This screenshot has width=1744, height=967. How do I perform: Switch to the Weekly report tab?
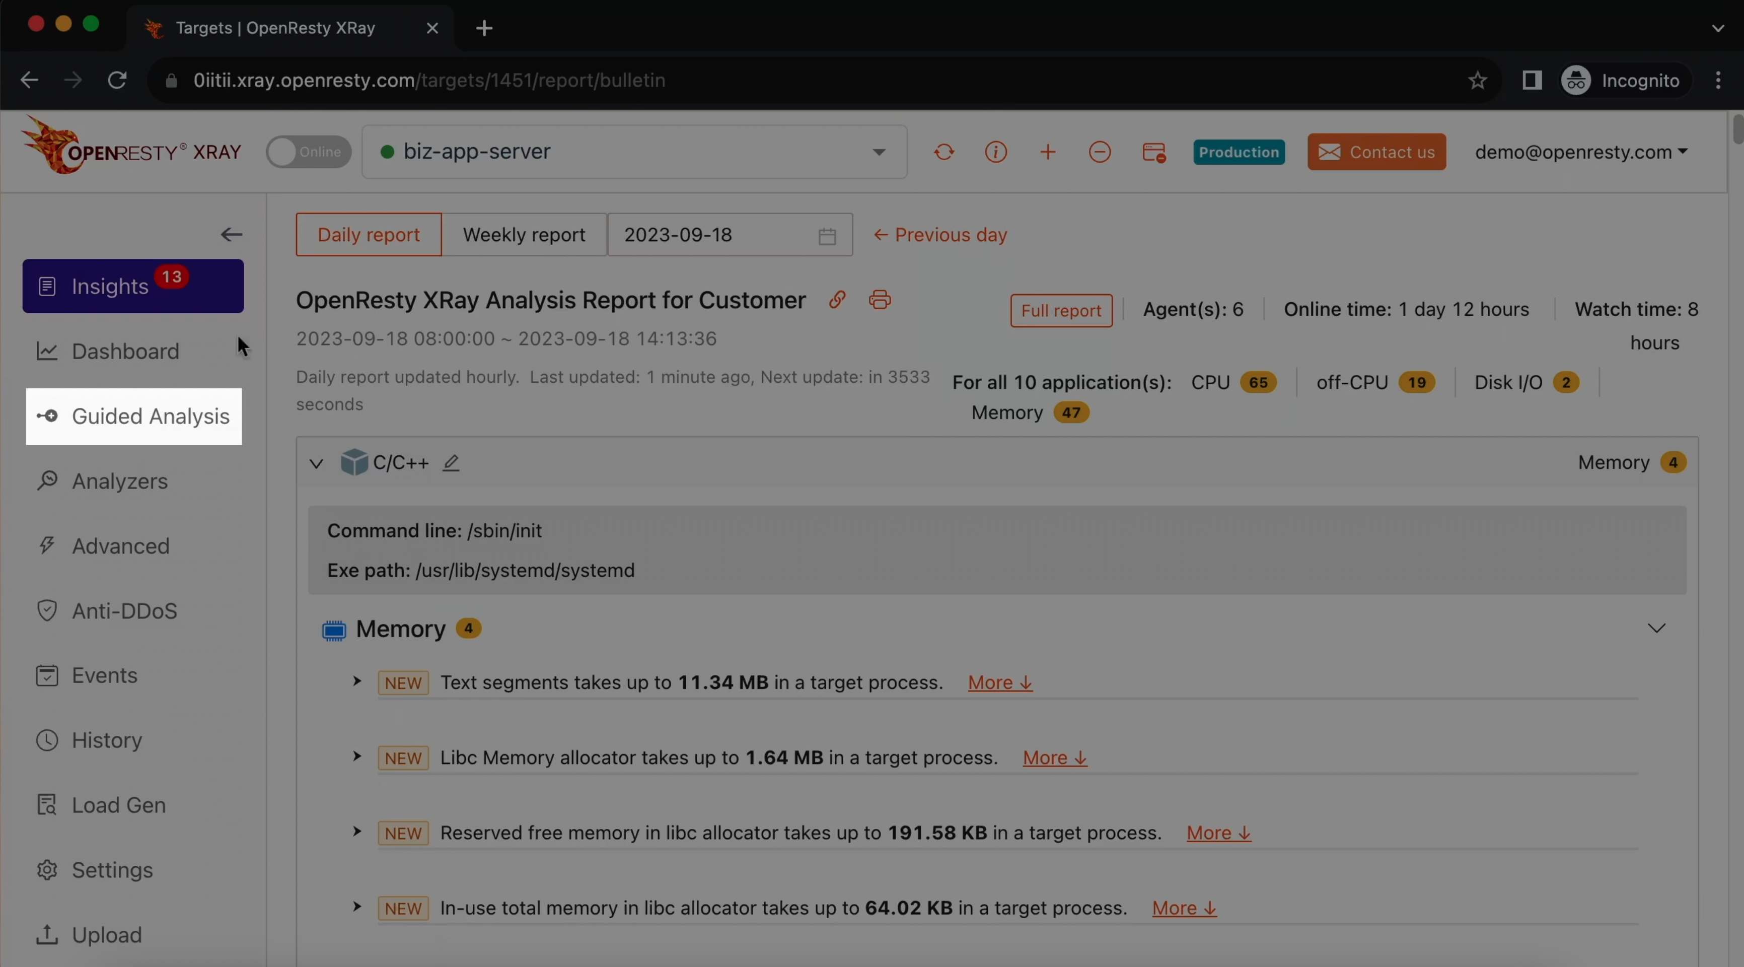524,234
